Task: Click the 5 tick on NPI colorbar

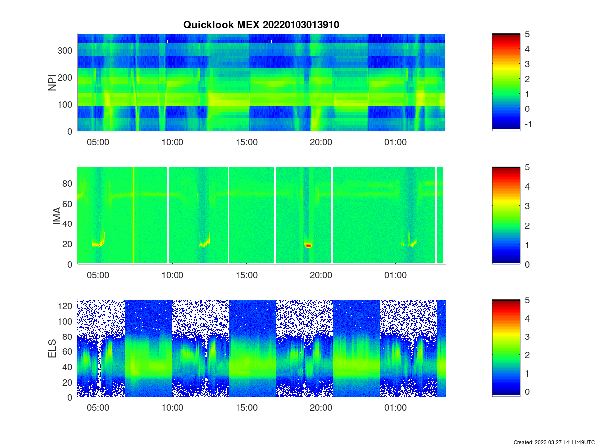Action: tap(527, 34)
